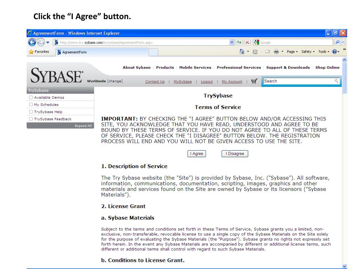Click the Help question mark icon
This screenshot has height=269, width=359.
334,52
